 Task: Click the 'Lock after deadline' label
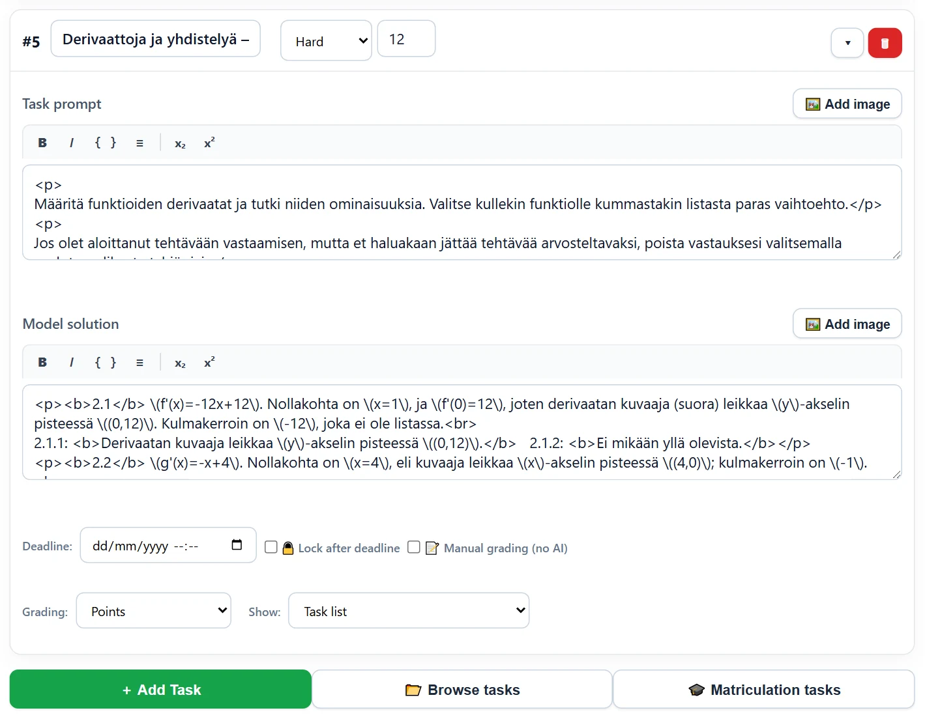[349, 548]
